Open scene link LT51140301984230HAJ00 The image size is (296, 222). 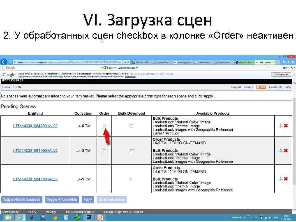pos(35,126)
